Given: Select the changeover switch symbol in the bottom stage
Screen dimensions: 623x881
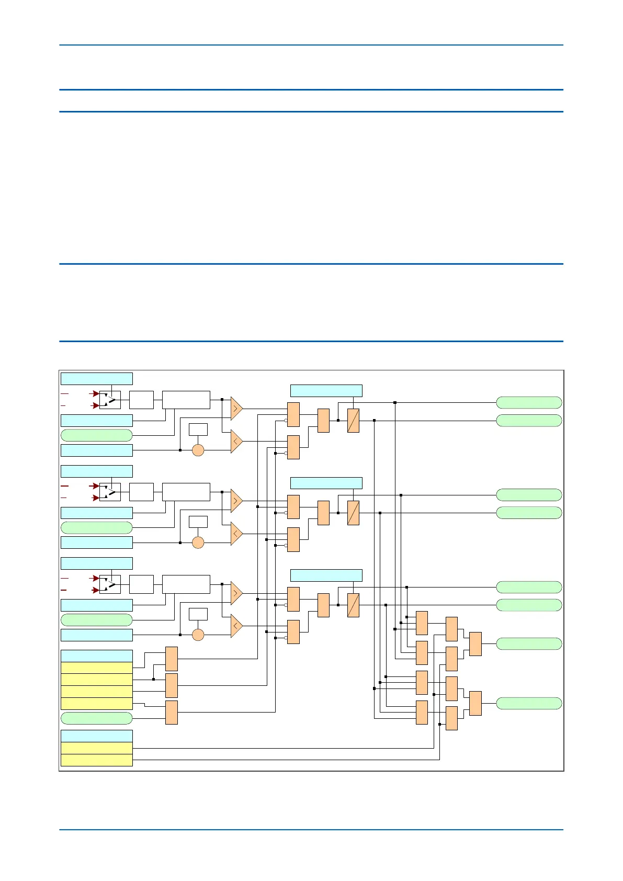Looking at the screenshot, I should click(x=110, y=584).
